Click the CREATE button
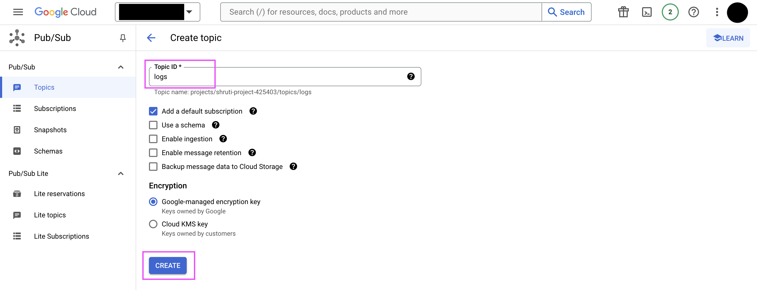The image size is (757, 290). pos(168,266)
